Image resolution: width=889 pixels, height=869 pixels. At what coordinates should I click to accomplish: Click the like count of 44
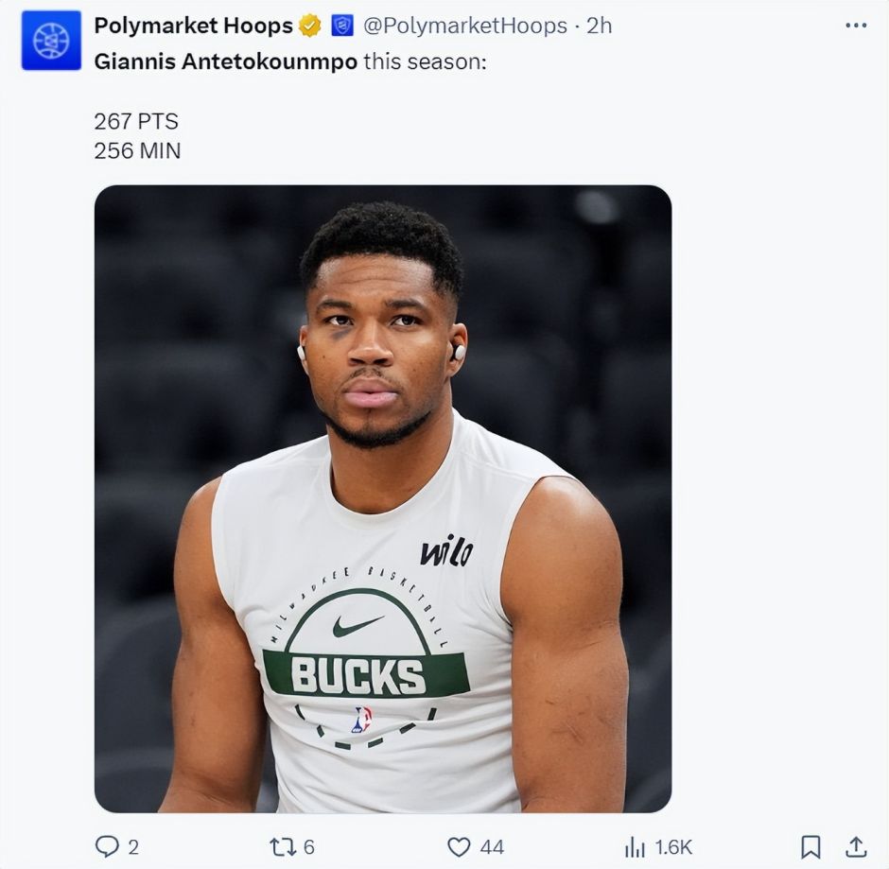click(x=492, y=847)
